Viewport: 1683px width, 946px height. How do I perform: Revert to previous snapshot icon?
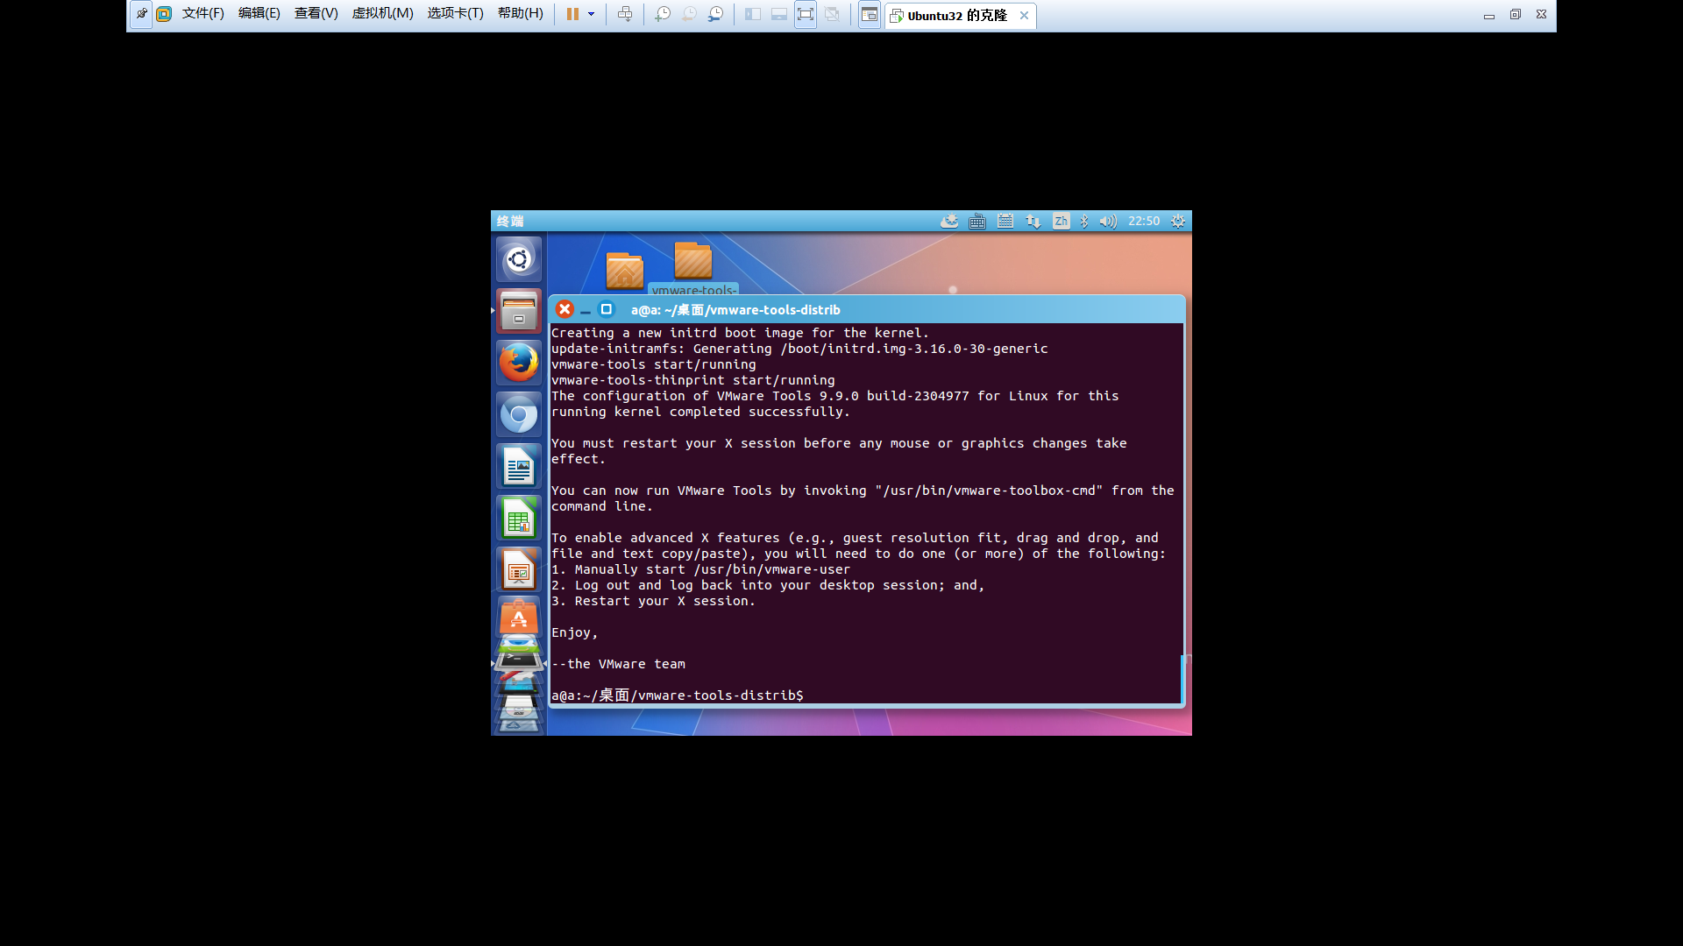tap(689, 14)
